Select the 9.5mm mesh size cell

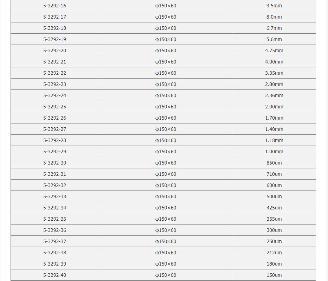pyautogui.click(x=274, y=6)
